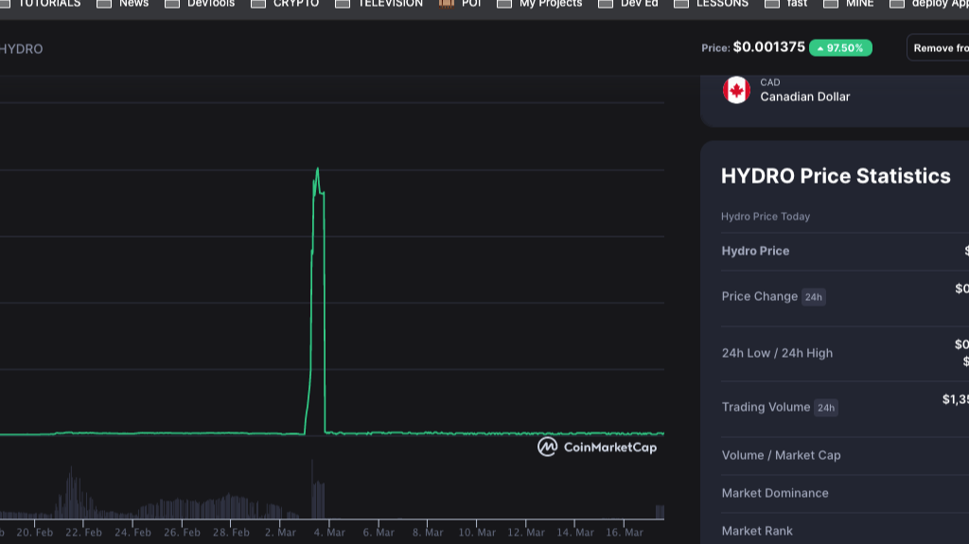
Task: Click the Market Dominance row
Action: [845, 493]
